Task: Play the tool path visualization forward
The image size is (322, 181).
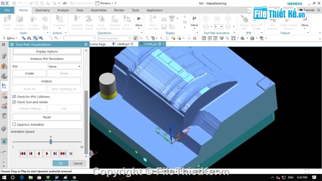Action: click(47, 153)
